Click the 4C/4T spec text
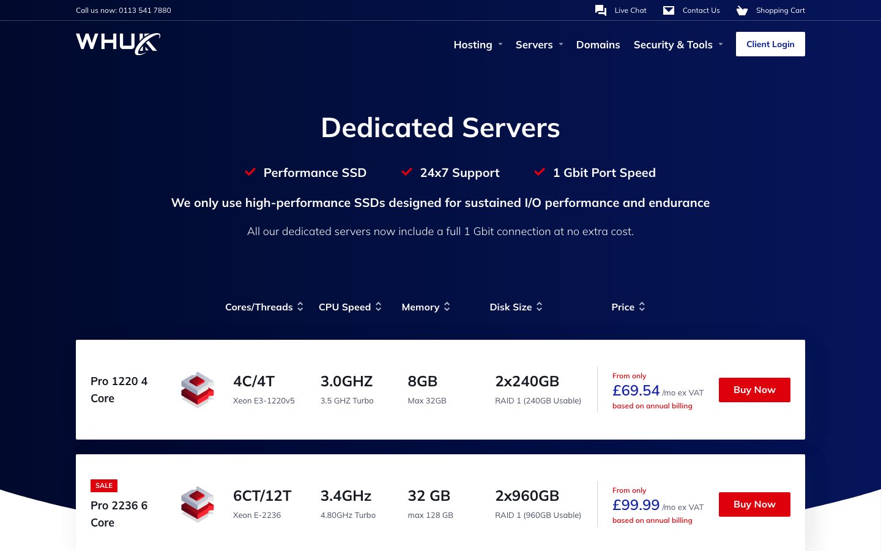Image resolution: width=881 pixels, height=551 pixels. tap(254, 381)
